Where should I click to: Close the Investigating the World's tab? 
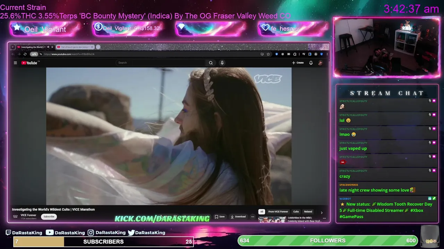[x=52, y=47]
